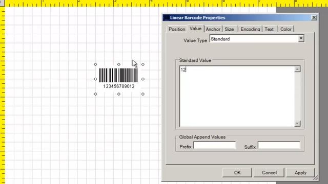The width and height of the screenshot is (328, 184).
Task: Click the Cancel button
Action: (x=269, y=173)
